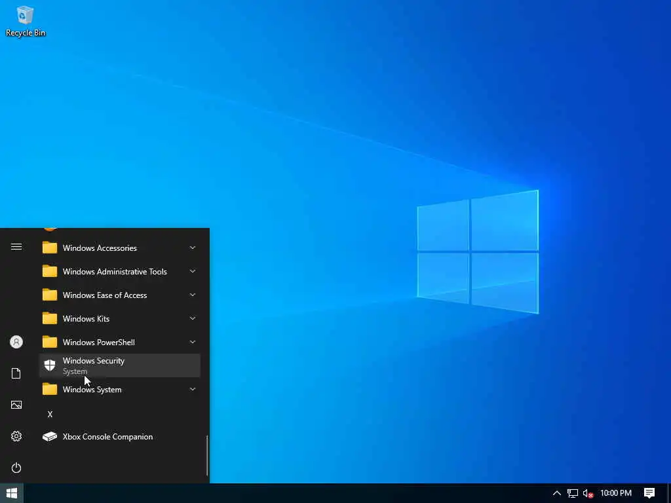Click the Start menu app list scrollbar

coord(208,455)
